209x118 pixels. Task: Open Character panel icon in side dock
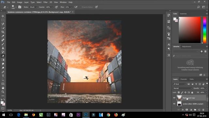click(x=169, y=45)
